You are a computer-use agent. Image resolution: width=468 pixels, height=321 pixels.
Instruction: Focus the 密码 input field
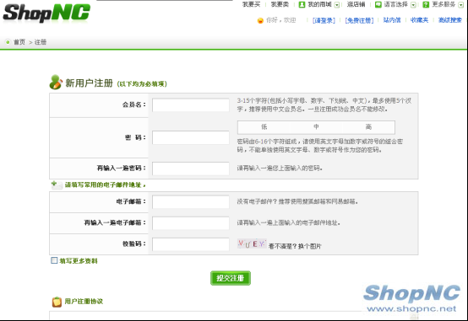tap(191, 138)
